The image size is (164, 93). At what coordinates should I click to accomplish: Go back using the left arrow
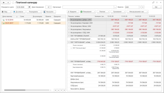click(x=4, y=3)
